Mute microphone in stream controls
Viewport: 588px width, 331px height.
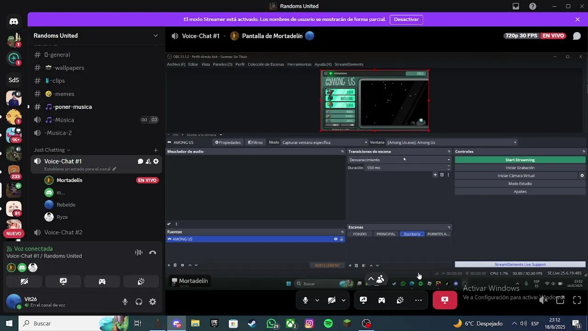(305, 300)
